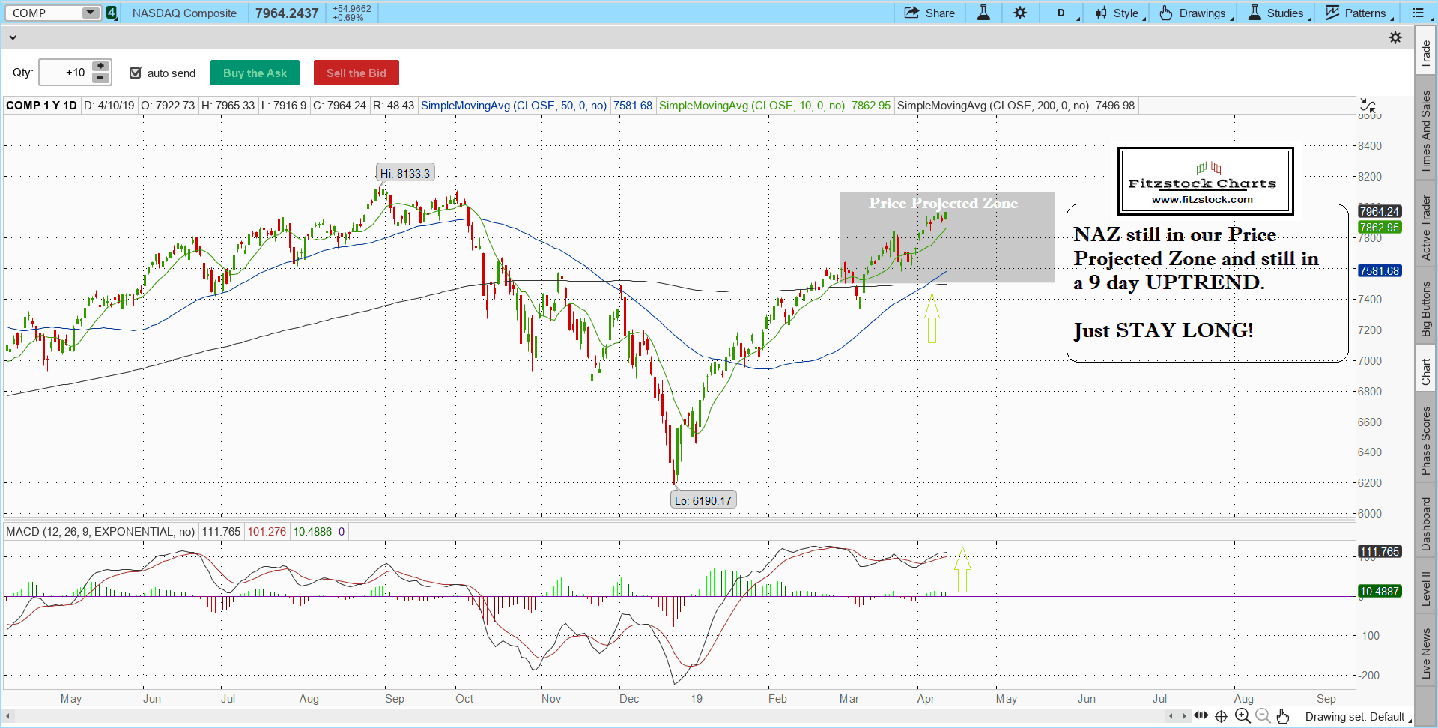Open the D timeframe dropdown

pos(1065,13)
